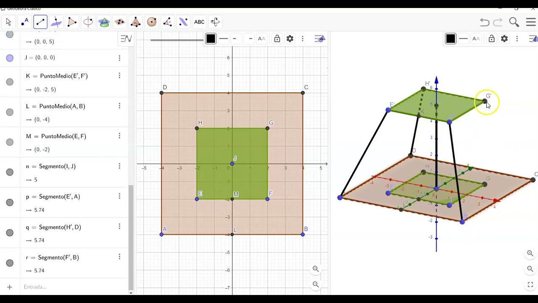Image resolution: width=538 pixels, height=303 pixels.
Task: Open line style dropdown in 3D stylebar
Action: [463, 39]
